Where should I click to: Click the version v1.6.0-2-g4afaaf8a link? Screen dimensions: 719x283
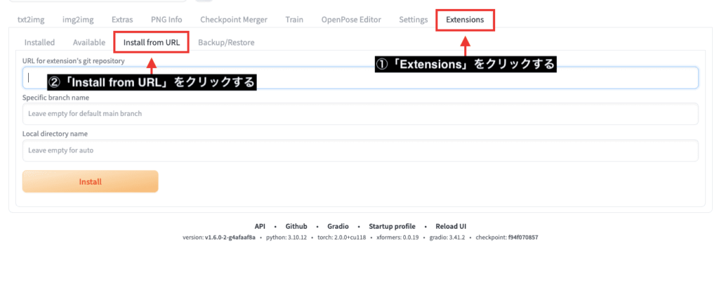tap(230, 237)
